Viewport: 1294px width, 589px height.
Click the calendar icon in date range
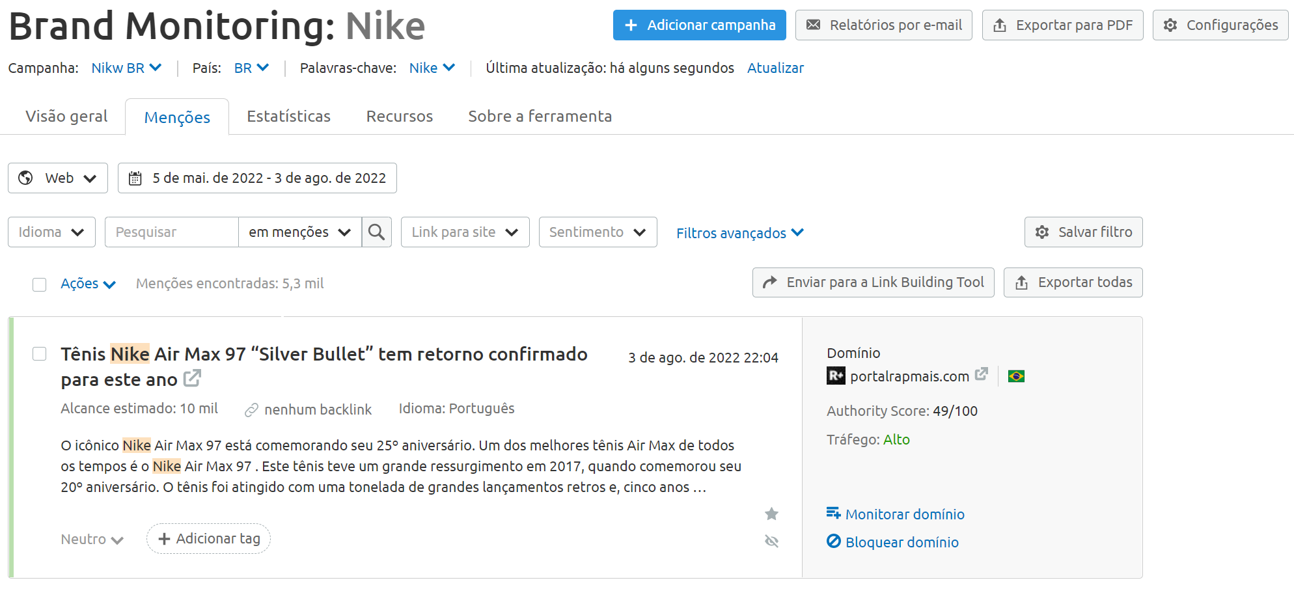point(135,178)
